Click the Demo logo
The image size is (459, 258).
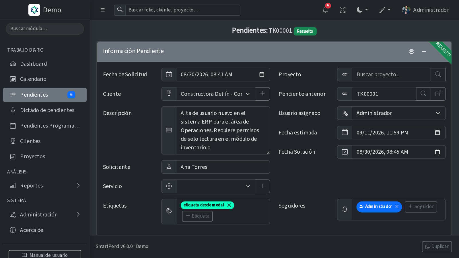(45, 10)
